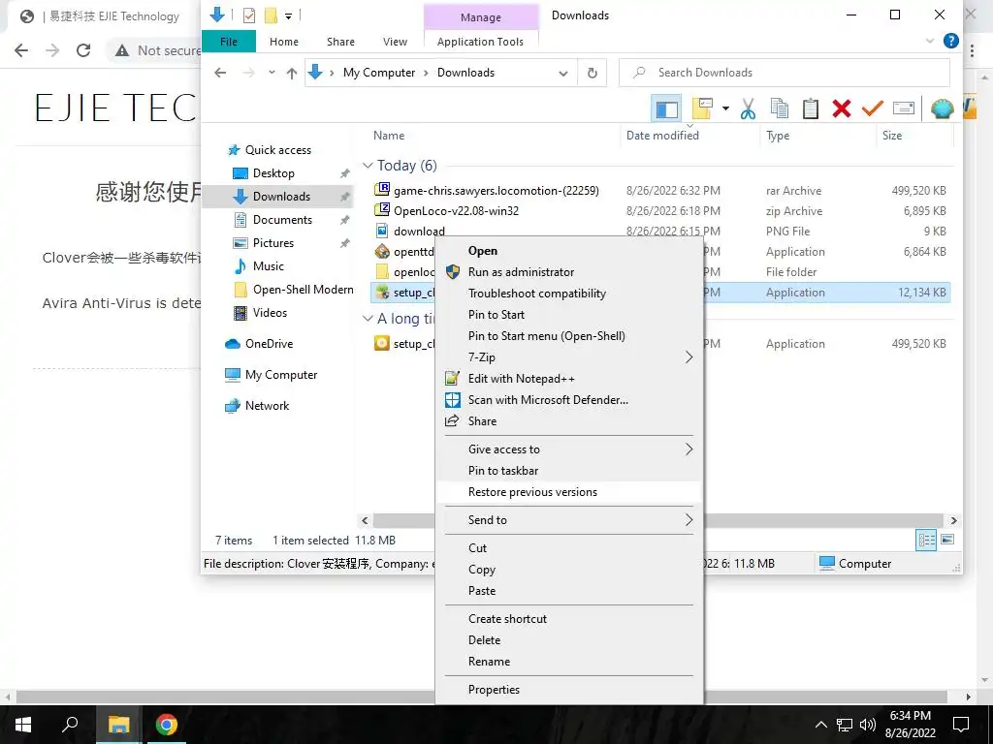Image resolution: width=993 pixels, height=744 pixels.
Task: Open Properties from the context menu
Action: 569,690
